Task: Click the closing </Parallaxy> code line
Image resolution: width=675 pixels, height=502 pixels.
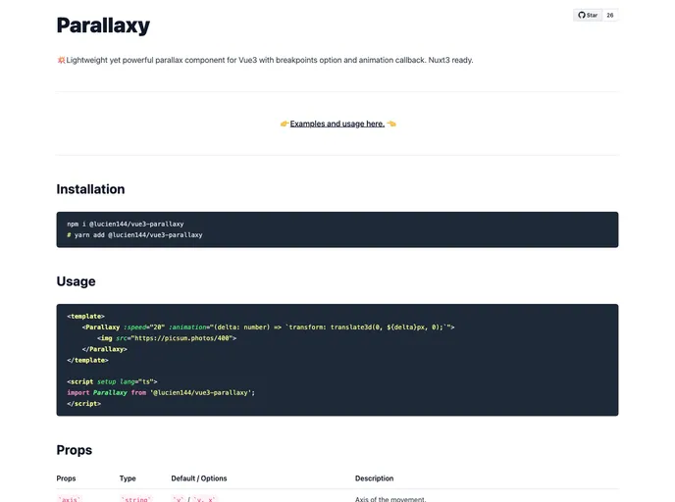Action: 105,349
